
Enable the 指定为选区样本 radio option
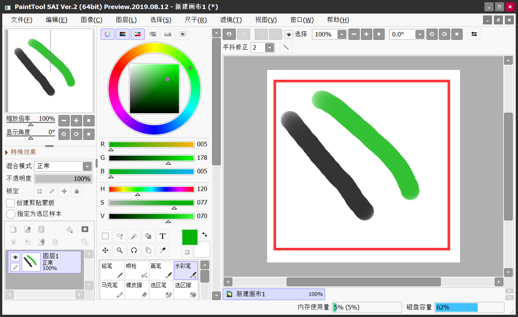point(11,214)
